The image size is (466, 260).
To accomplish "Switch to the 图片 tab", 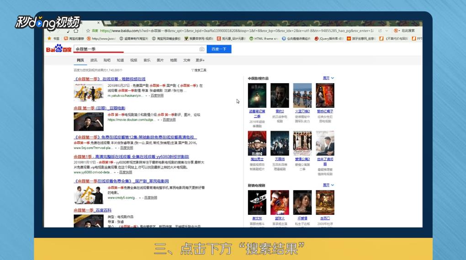I will (160, 60).
